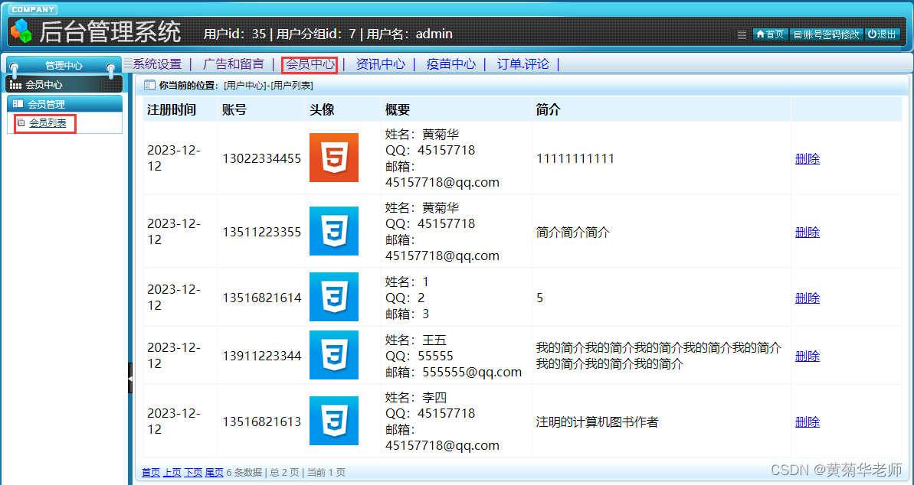The image size is (914, 485).
Task: Click account number 13516821613
Action: click(262, 422)
